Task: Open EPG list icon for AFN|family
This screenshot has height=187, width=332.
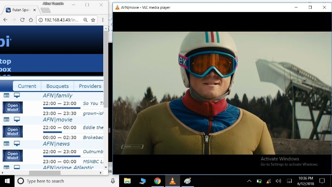Action: 6,96
